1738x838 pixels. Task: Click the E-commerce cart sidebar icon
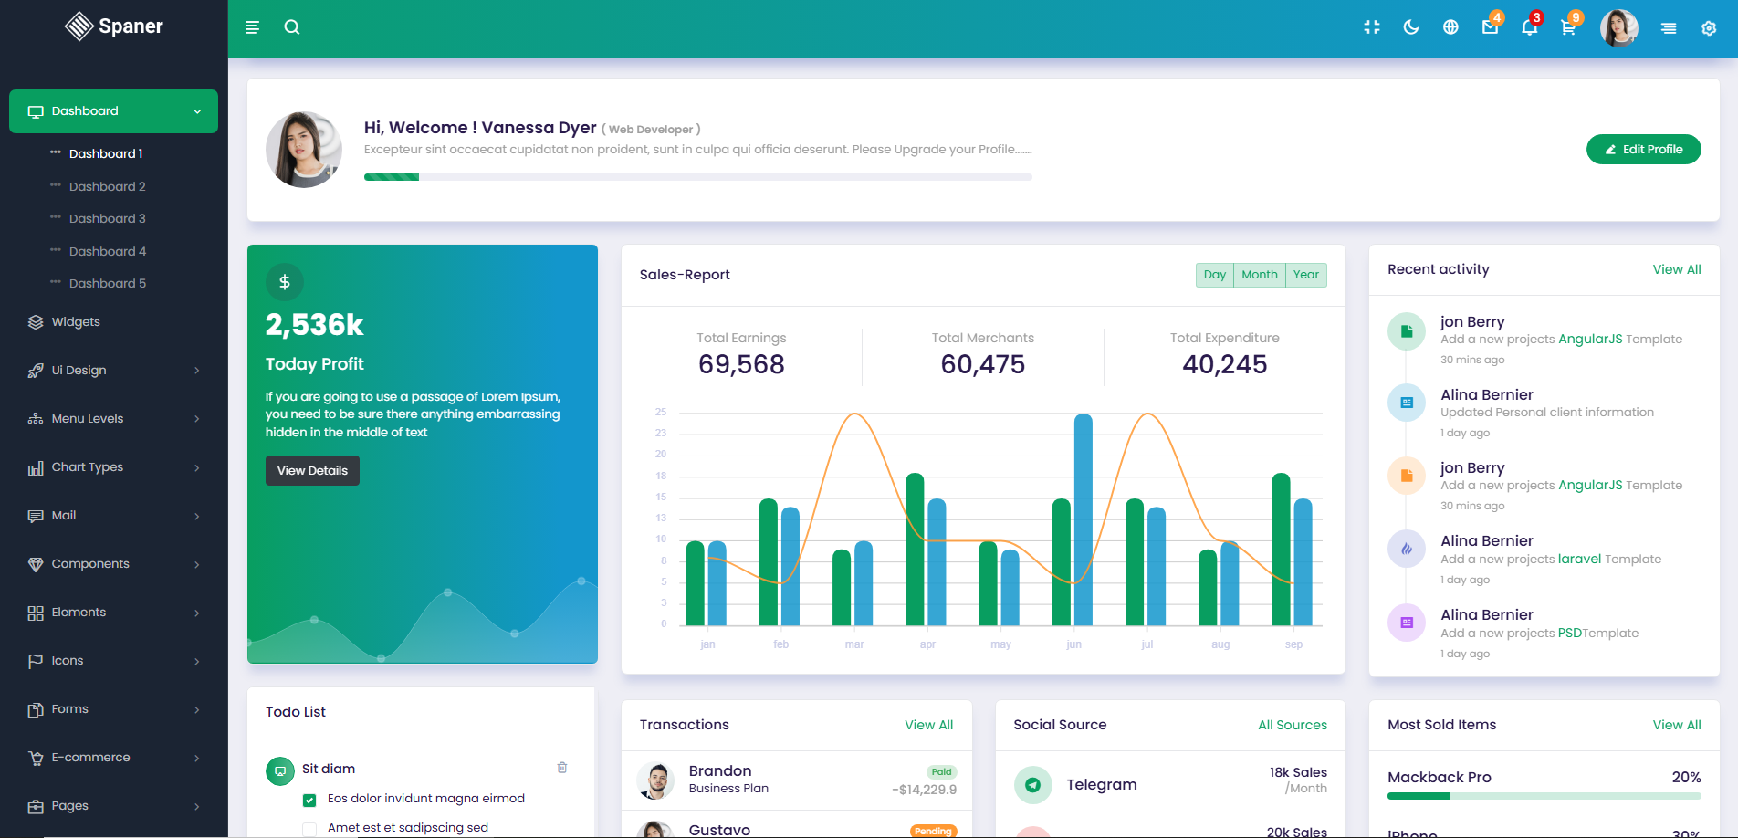[36, 758]
